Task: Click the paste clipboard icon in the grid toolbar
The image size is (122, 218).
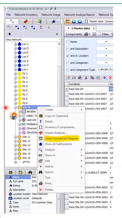Action: click(98, 78)
